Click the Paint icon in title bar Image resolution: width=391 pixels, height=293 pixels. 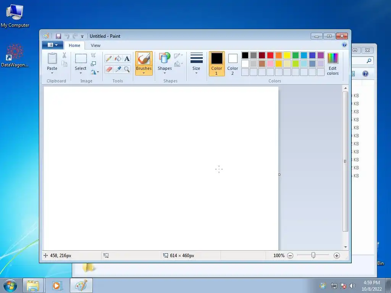[x=46, y=36]
